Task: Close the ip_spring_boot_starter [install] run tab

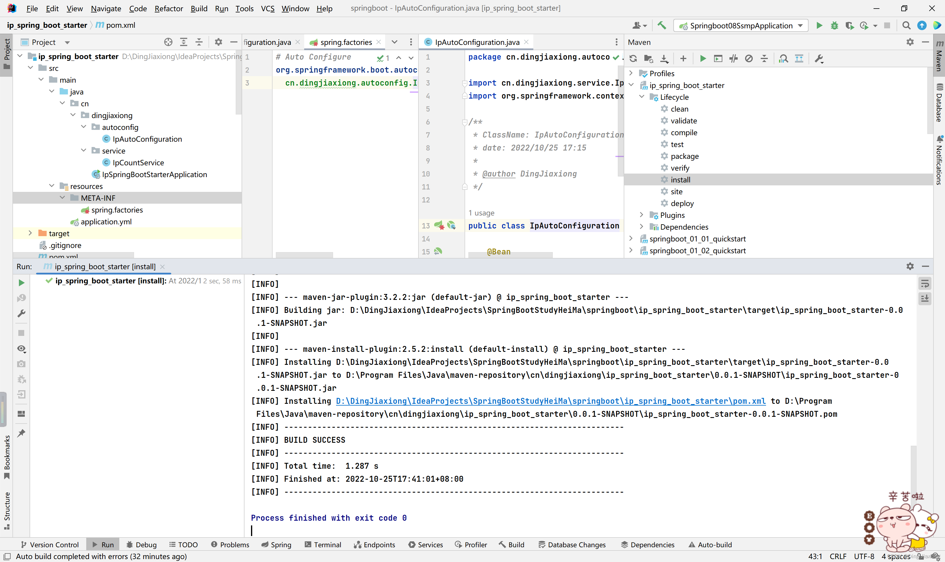Action: pos(162,267)
